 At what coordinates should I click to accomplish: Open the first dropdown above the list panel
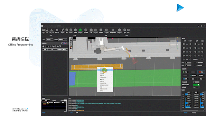(x=50, y=39)
